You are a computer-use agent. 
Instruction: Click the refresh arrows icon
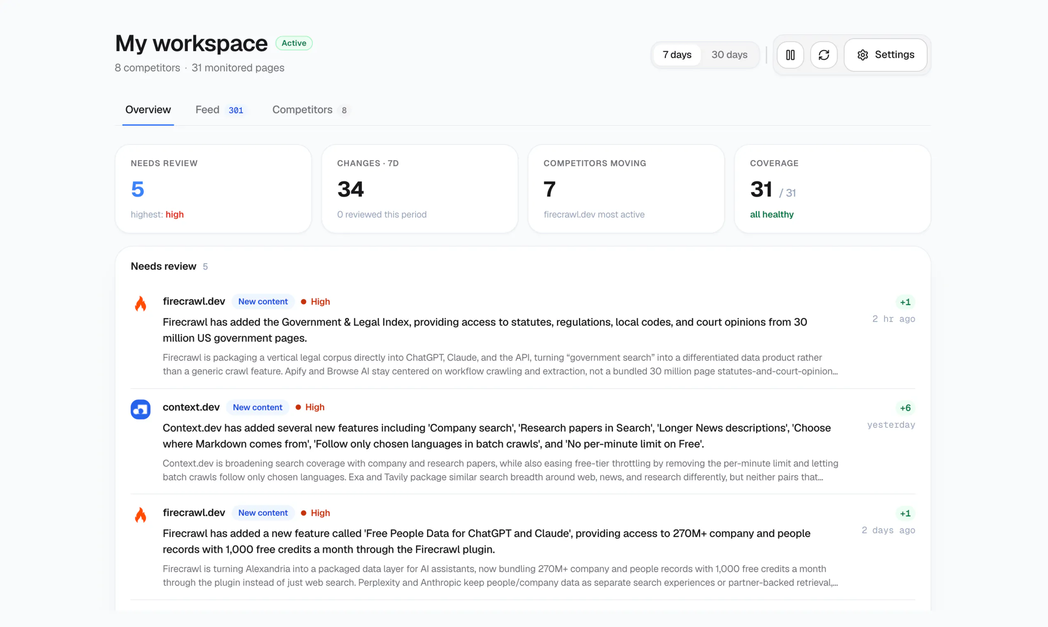point(824,55)
